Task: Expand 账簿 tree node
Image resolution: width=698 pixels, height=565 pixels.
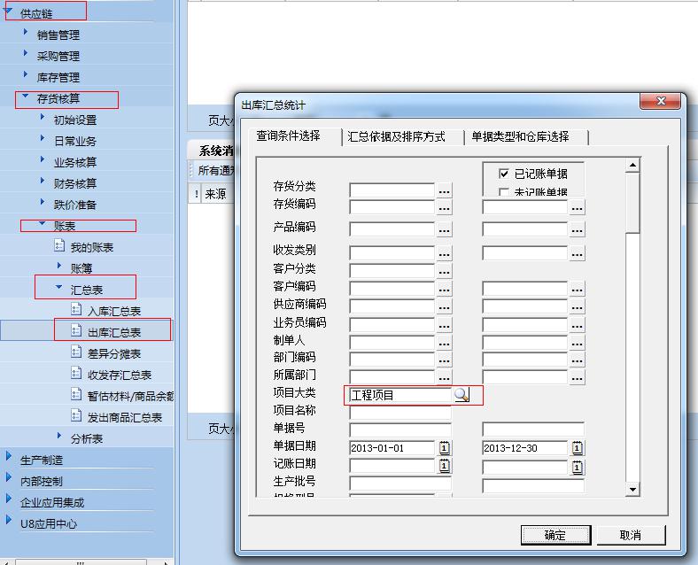Action: tap(59, 266)
